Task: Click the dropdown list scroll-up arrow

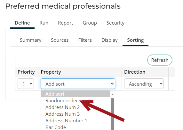Action: coord(112,94)
